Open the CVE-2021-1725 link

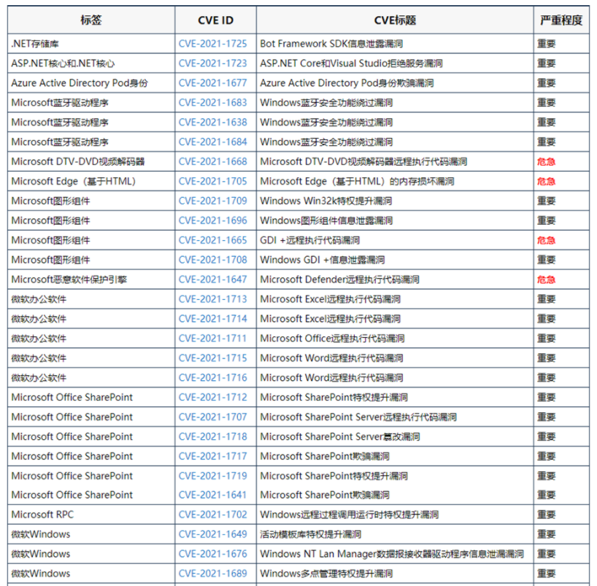coord(212,44)
